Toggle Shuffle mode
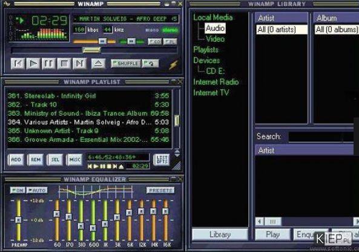The width and height of the screenshot is (359, 252). pyautogui.click(x=126, y=64)
